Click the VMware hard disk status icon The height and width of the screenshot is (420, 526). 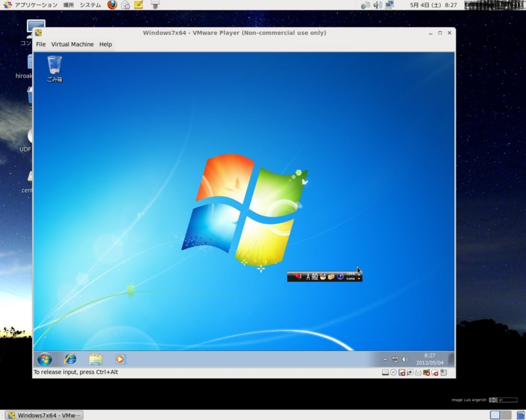[x=385, y=373]
